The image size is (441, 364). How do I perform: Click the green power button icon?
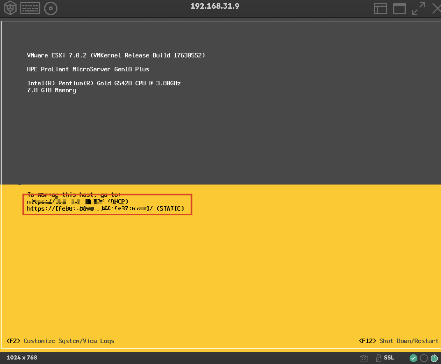[x=434, y=358]
